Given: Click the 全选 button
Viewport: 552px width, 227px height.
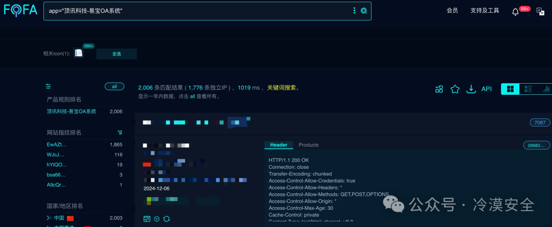Looking at the screenshot, I should 117,54.
